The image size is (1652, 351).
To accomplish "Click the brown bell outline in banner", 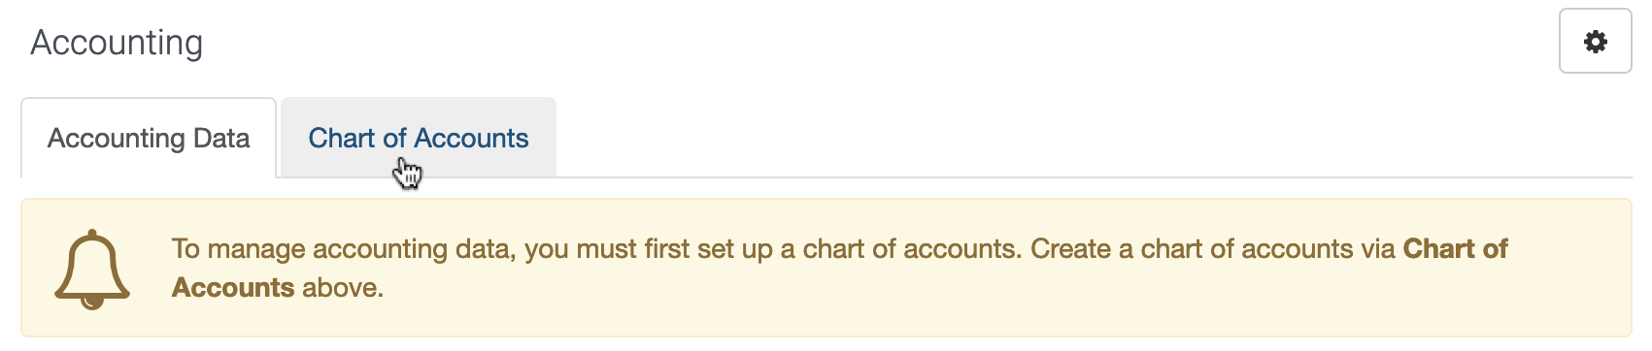I will tap(92, 269).
